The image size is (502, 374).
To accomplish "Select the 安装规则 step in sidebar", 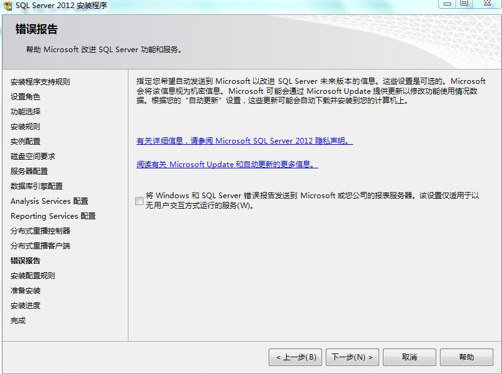I will tap(25, 127).
